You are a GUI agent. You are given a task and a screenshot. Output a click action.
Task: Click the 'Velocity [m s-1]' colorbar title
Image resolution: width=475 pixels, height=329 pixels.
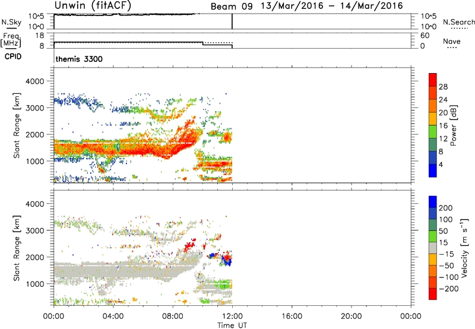[464, 248]
